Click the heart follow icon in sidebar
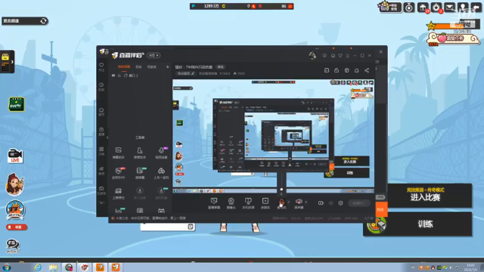Viewport: 484px width, 272px height. 101,65
